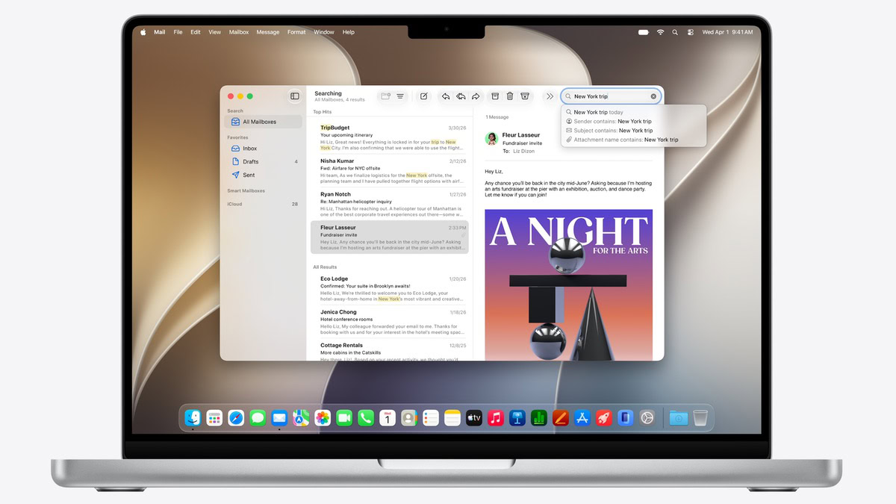Launch Safari from the Dock
Image resolution: width=896 pixels, height=504 pixels.
click(x=236, y=417)
